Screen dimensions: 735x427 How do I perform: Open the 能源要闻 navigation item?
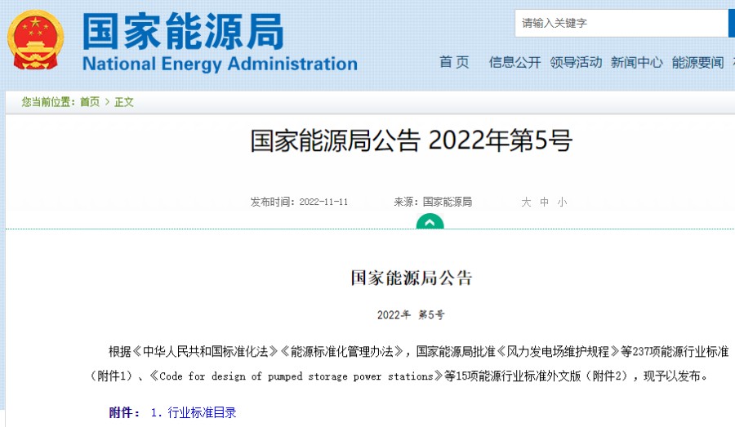697,62
